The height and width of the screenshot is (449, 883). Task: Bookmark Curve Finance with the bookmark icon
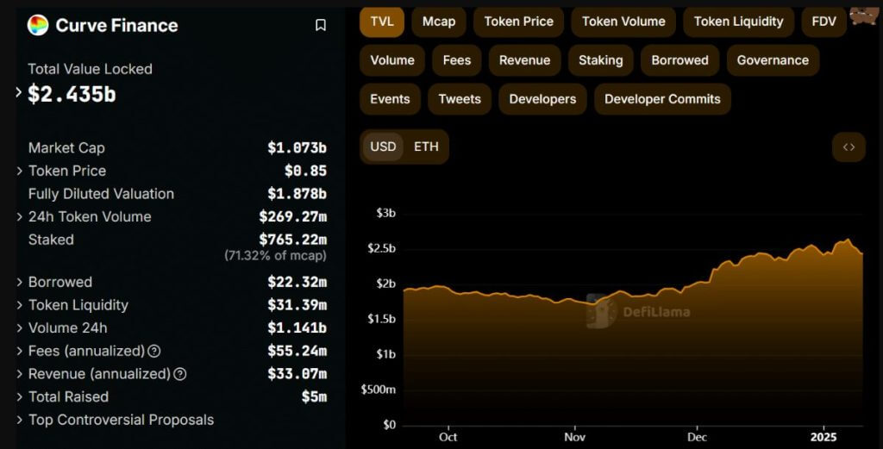321,25
